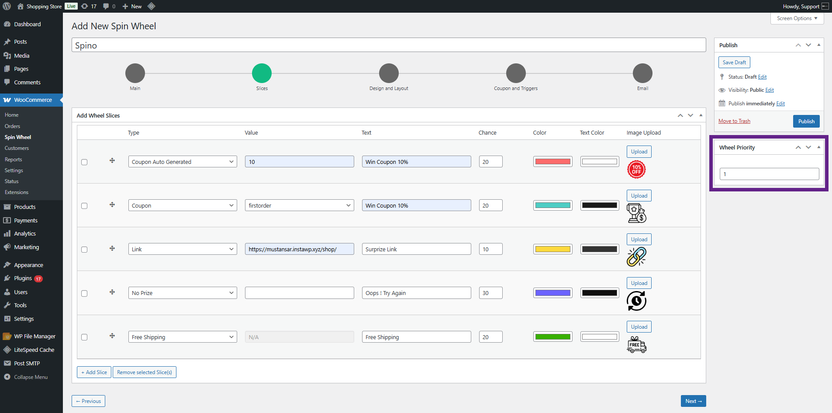Click the 10% OFF badge image
832x413 pixels.
636,170
